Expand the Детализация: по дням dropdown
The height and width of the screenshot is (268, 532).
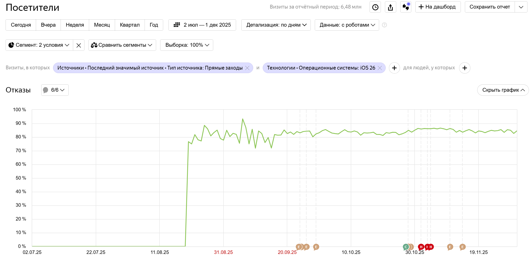276,25
